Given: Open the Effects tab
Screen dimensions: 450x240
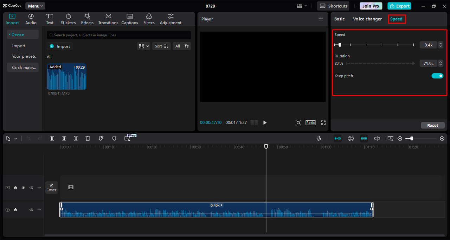Looking at the screenshot, I should 87,19.
